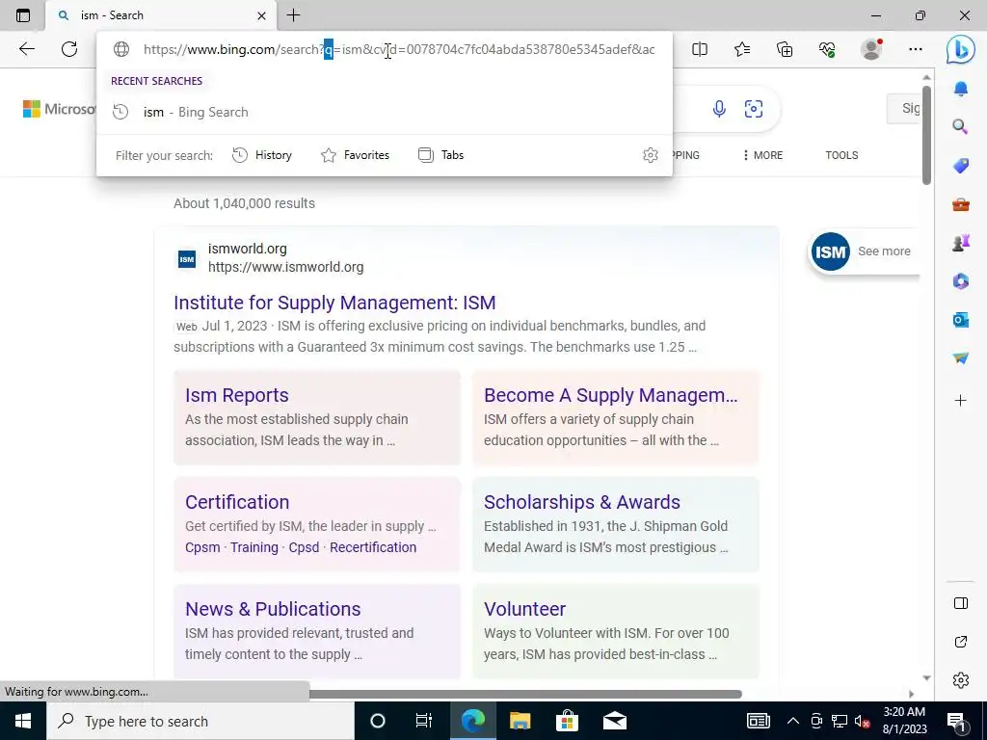Open a new browser tab

(x=293, y=15)
